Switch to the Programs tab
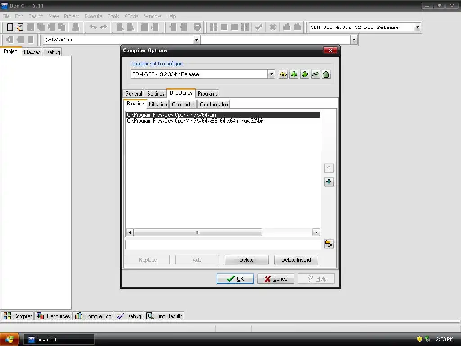Screen dimensions: 461x346 208,94
